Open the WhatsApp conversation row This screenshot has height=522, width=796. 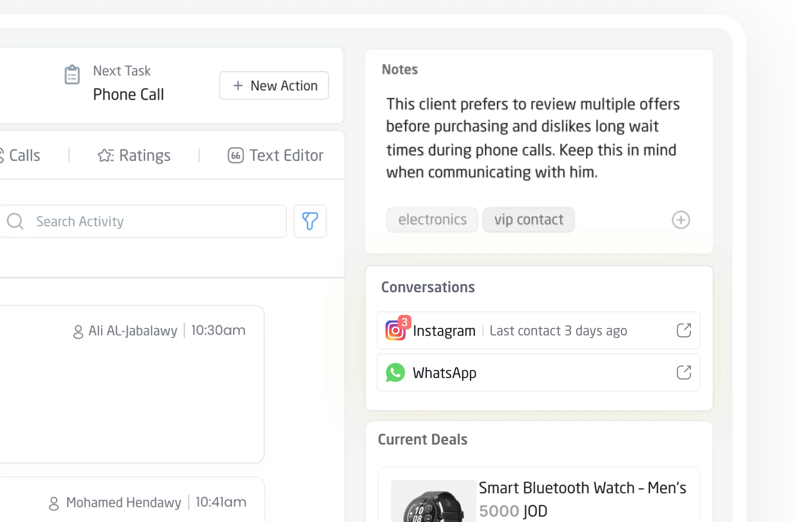point(539,373)
